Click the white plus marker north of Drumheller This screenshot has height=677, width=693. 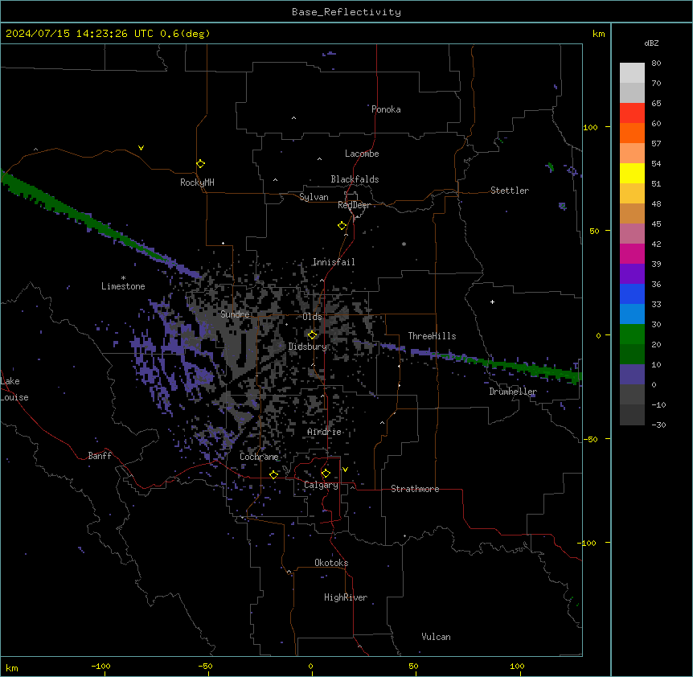tap(492, 302)
